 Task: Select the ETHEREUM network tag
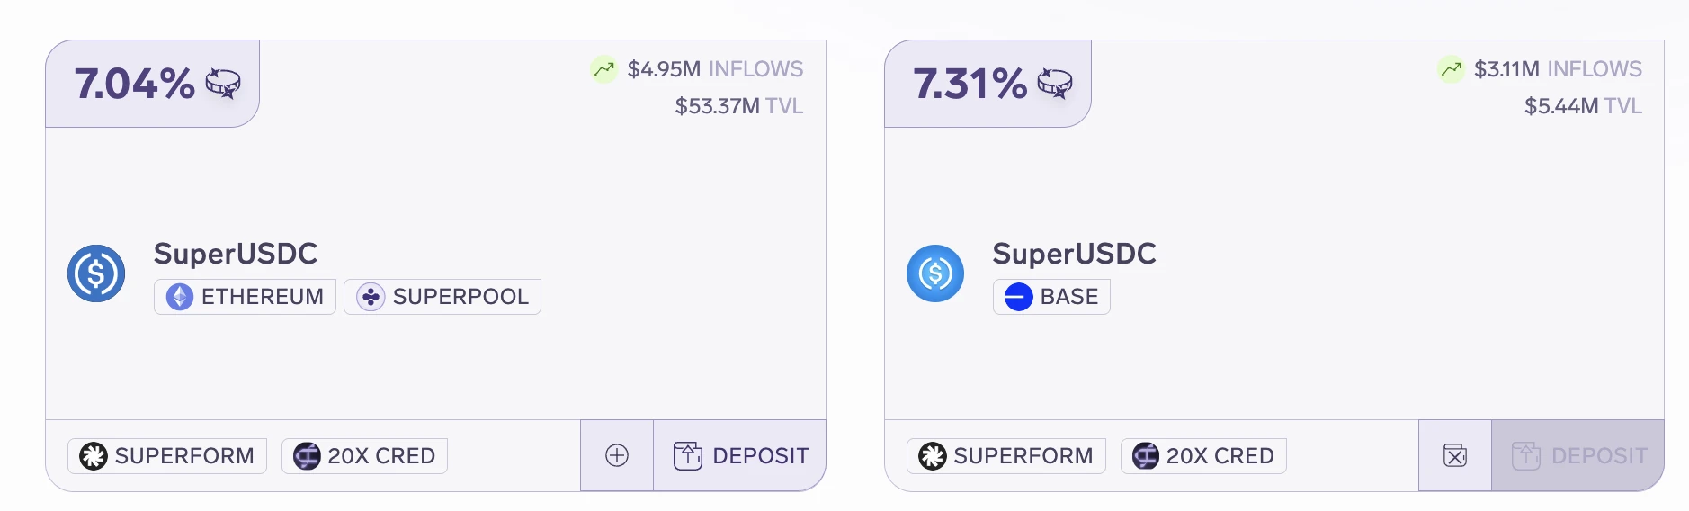point(245,297)
